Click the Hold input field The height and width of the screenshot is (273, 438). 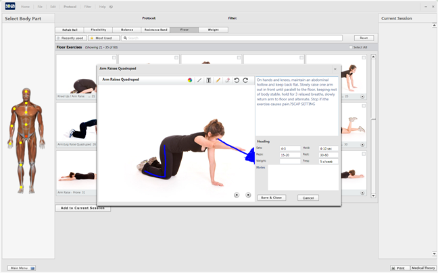point(328,148)
